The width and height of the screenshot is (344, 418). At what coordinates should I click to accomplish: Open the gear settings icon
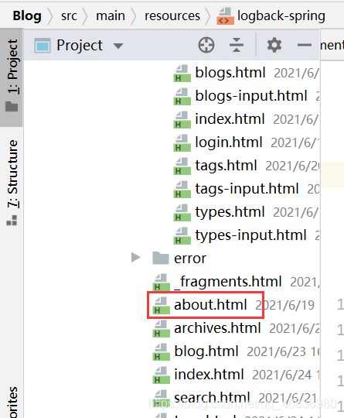point(274,45)
